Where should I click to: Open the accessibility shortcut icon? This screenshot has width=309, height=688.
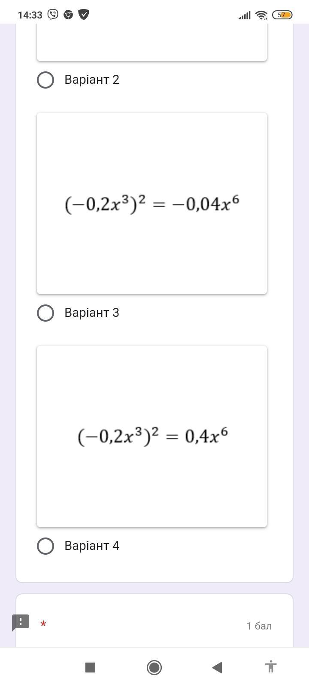[x=270, y=667]
